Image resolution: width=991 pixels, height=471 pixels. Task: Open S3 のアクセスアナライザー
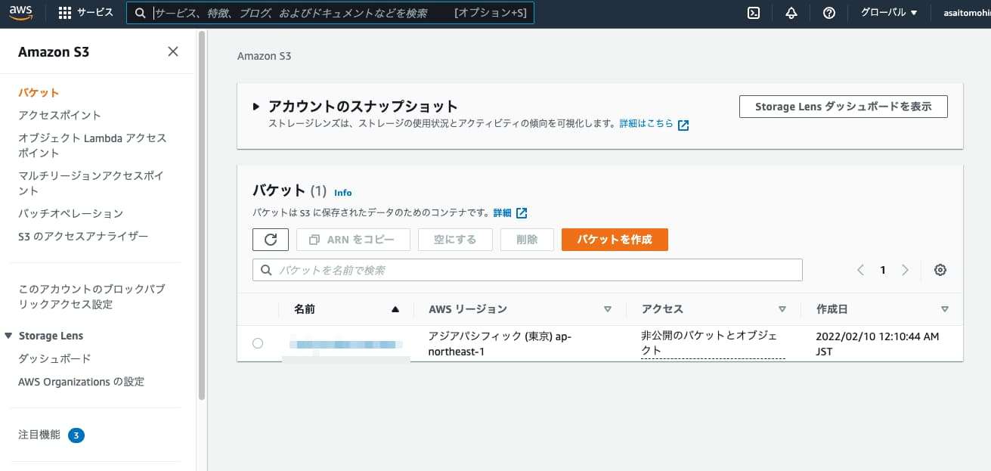coord(83,236)
